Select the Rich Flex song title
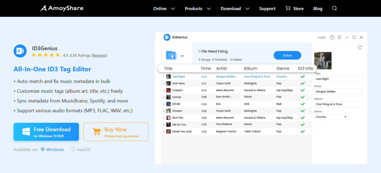 (x=178, y=118)
